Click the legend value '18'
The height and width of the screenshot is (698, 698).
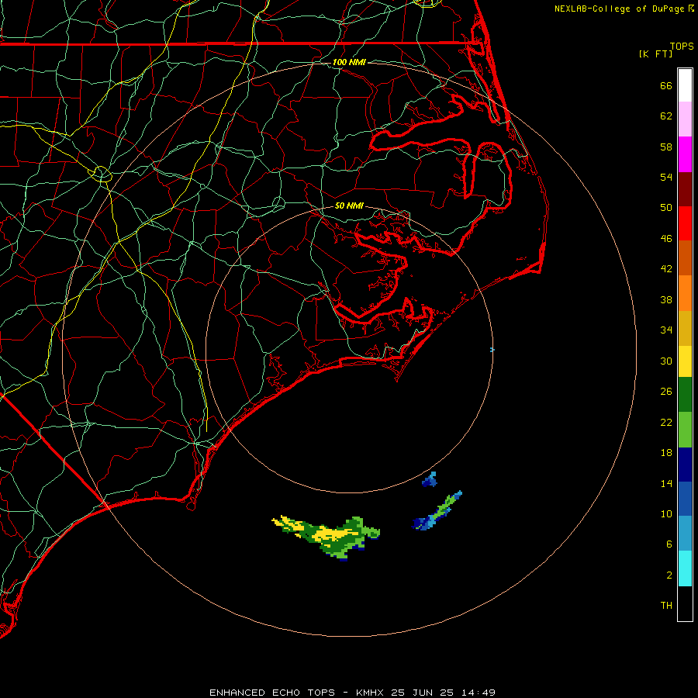666,453
